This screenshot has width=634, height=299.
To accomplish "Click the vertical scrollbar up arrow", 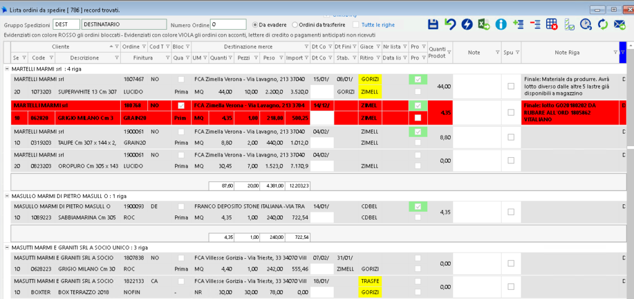I will 630,45.
